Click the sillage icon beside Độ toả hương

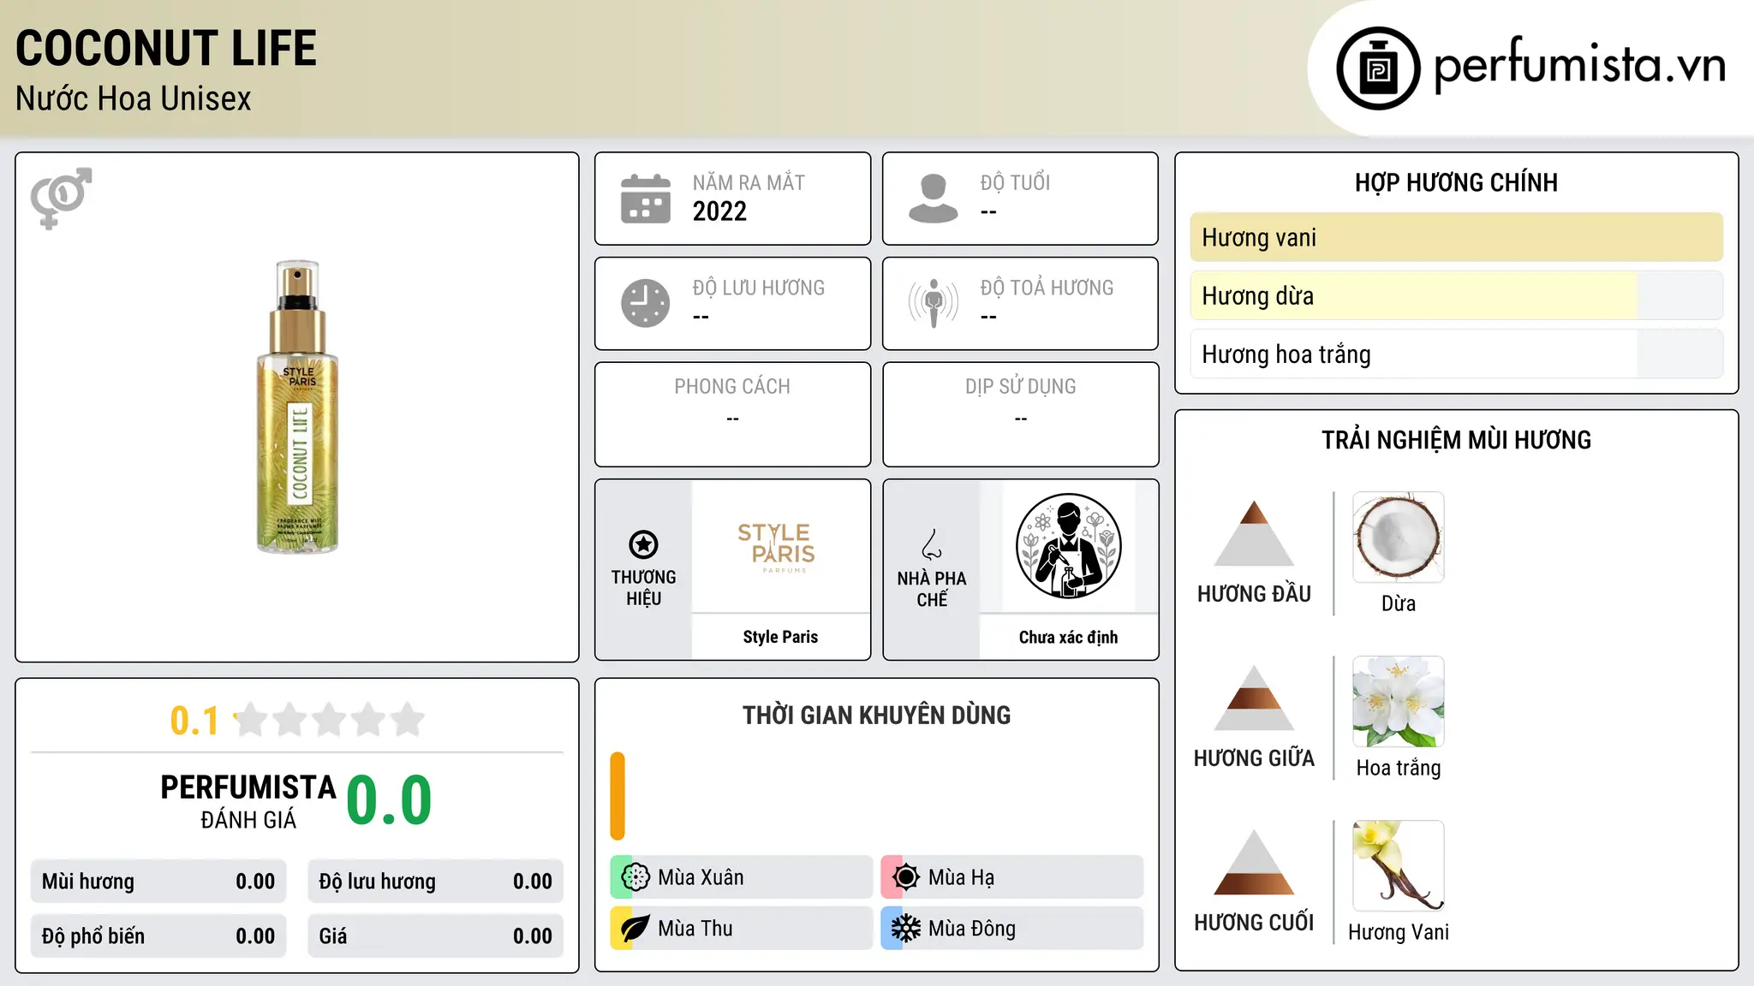pyautogui.click(x=934, y=303)
